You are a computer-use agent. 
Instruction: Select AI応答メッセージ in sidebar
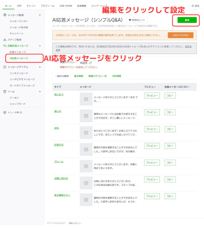(19, 58)
